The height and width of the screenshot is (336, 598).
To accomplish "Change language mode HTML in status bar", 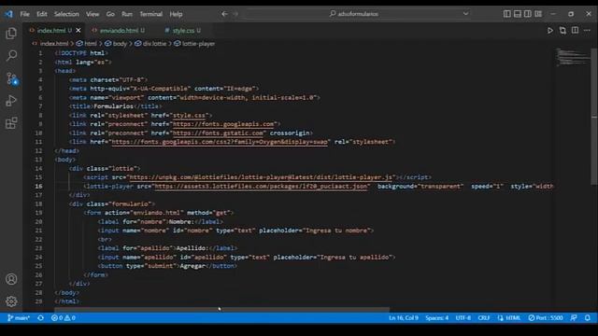I will pyautogui.click(x=509, y=317).
